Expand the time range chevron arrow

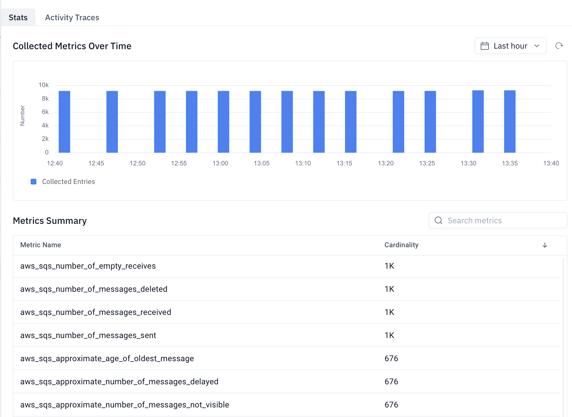click(x=537, y=46)
